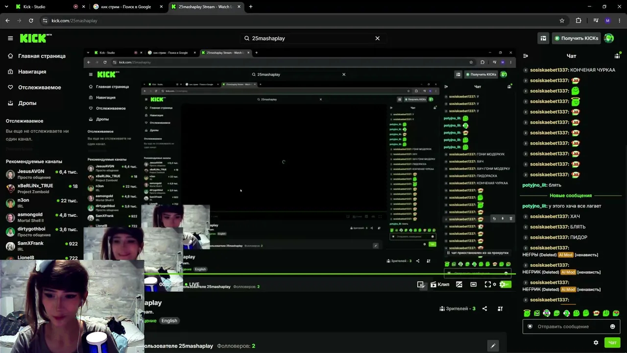The image size is (627, 353).
Task: Edit channel info with pencil icon
Action: (x=493, y=346)
